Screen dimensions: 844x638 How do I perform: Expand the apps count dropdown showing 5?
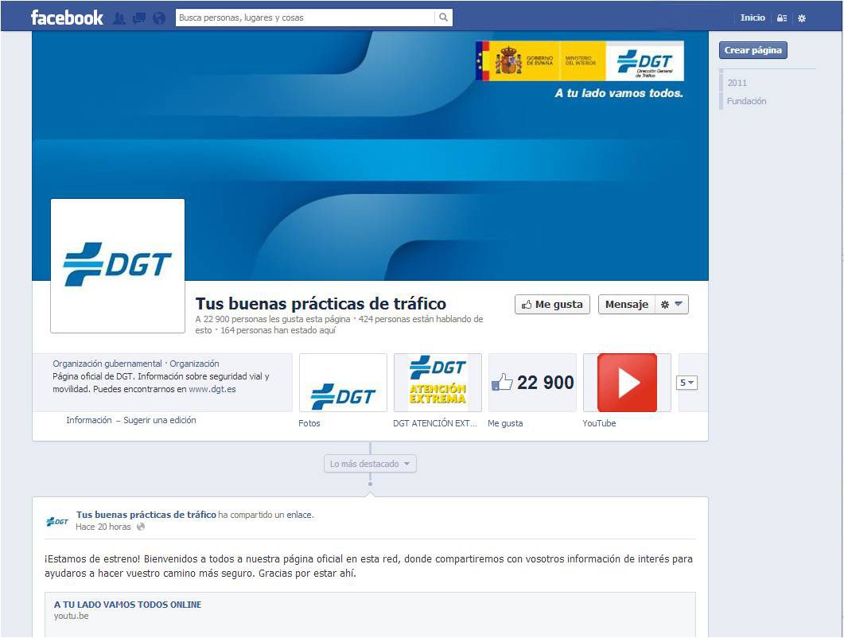(x=686, y=383)
